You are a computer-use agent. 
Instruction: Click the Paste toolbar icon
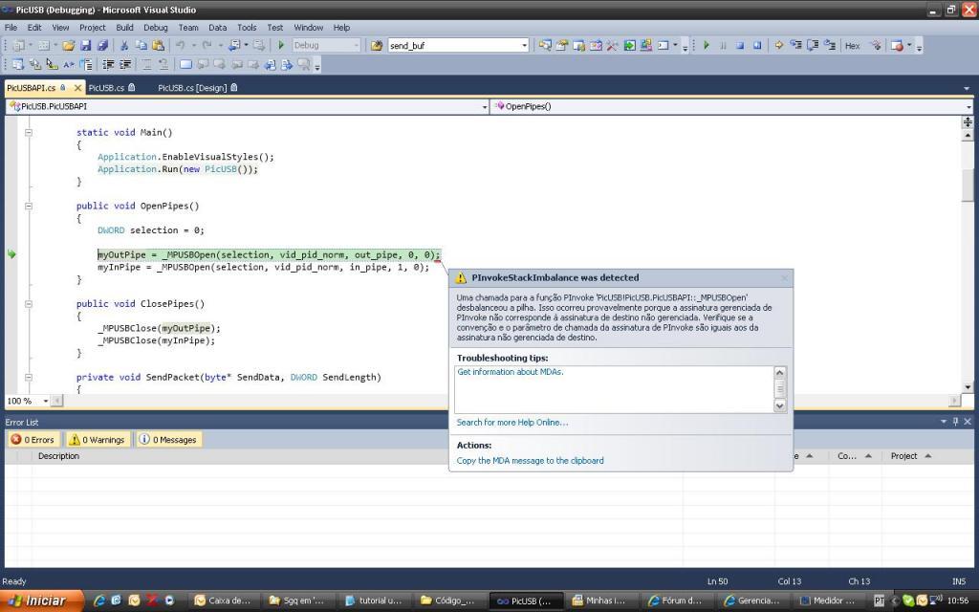pos(158,45)
